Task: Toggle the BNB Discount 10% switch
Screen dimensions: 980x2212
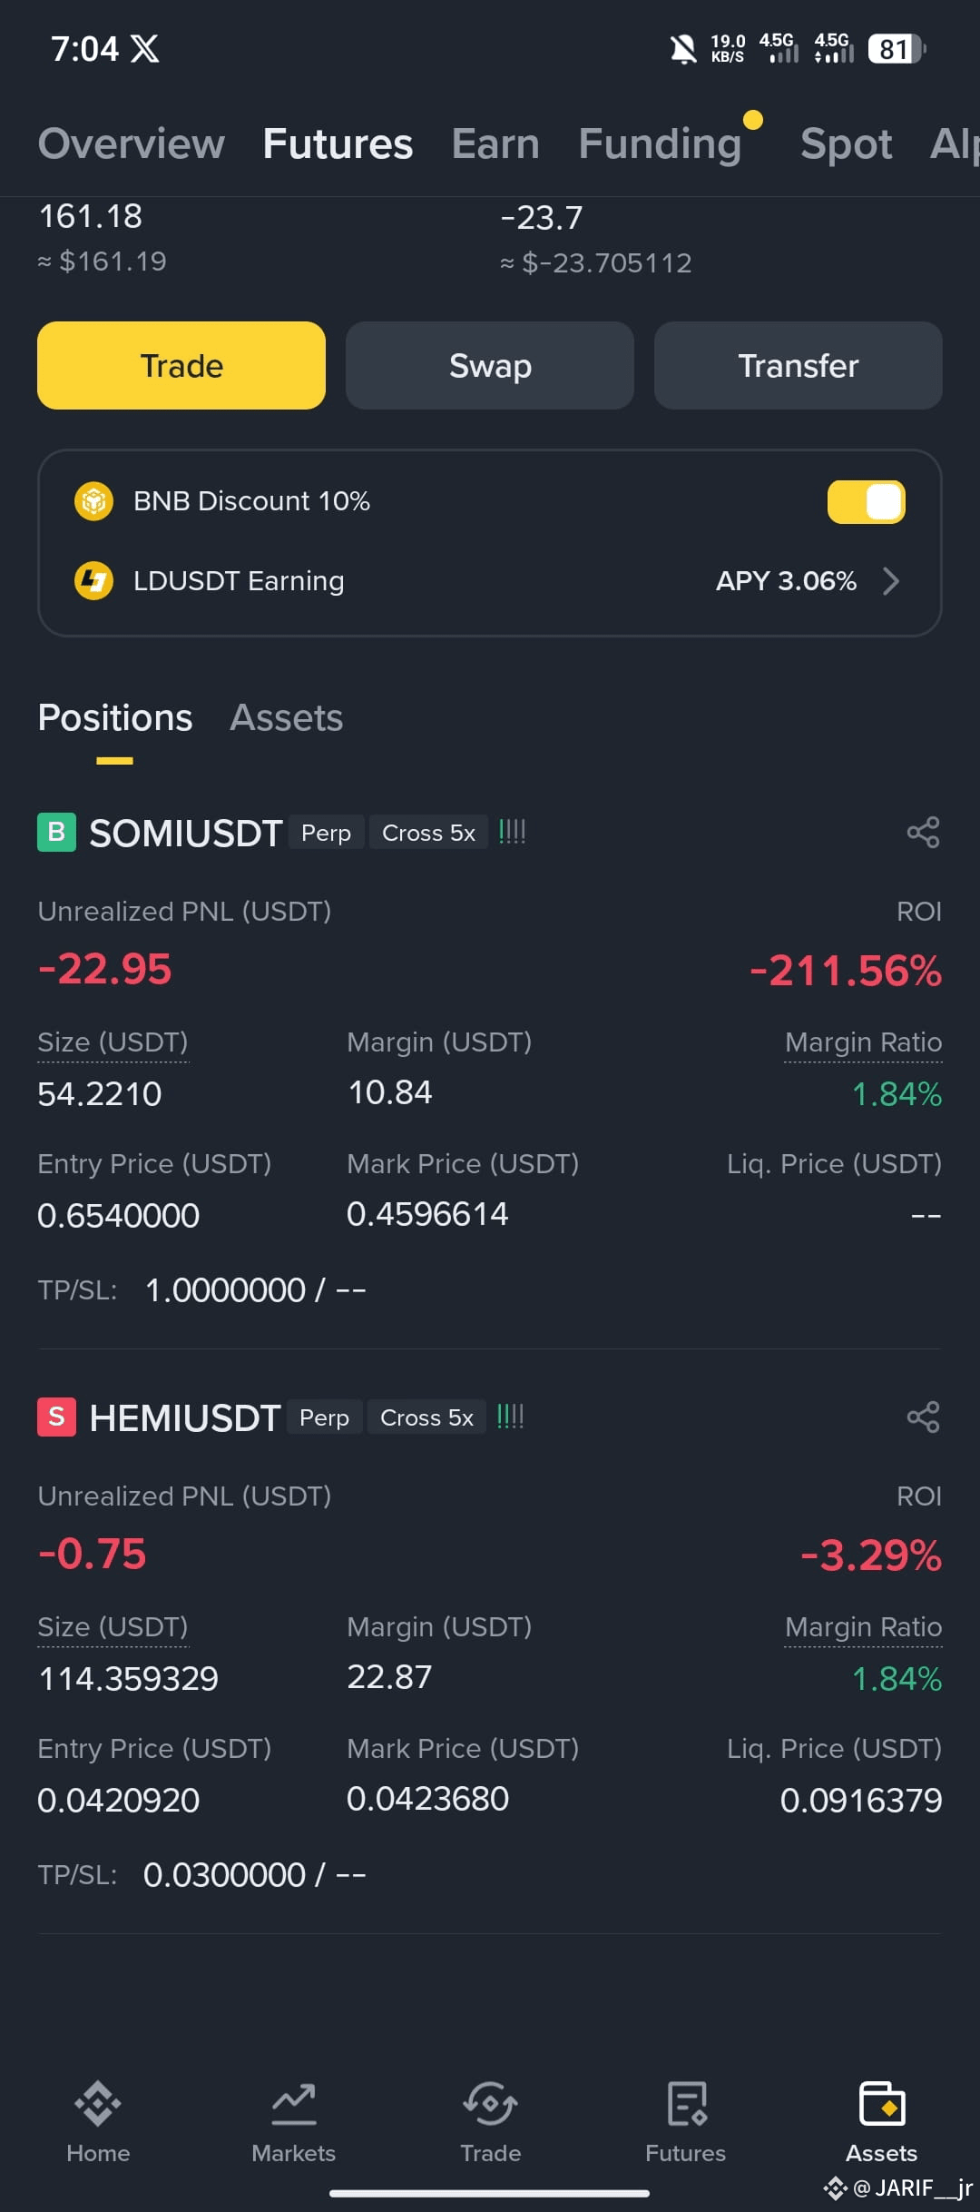Action: click(867, 502)
